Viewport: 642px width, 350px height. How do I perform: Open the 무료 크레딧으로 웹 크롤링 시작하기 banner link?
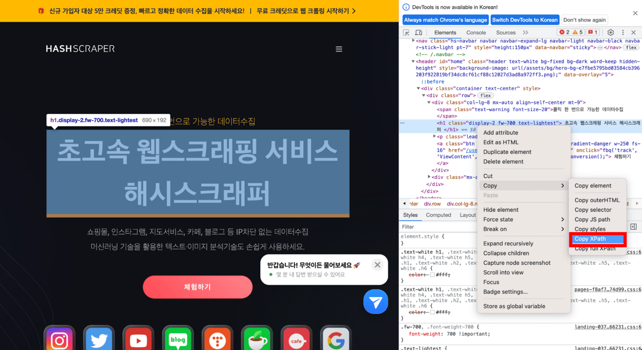(x=306, y=11)
